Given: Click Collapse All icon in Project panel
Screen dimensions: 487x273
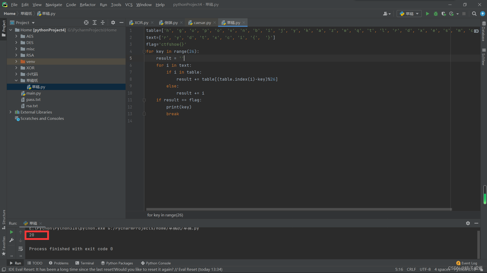Looking at the screenshot, I should (x=103, y=22).
